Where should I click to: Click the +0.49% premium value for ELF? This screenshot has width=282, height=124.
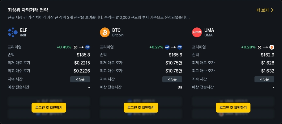[x=64, y=47]
